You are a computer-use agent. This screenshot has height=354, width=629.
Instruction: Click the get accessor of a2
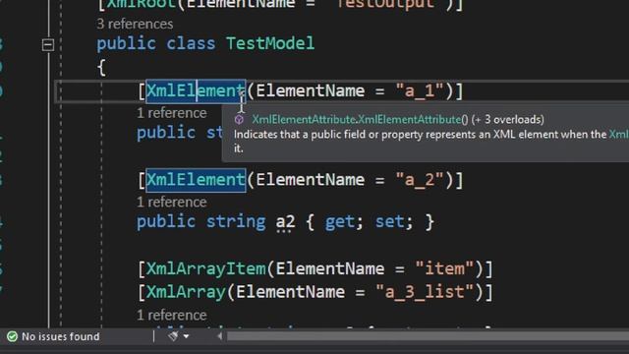(x=340, y=222)
